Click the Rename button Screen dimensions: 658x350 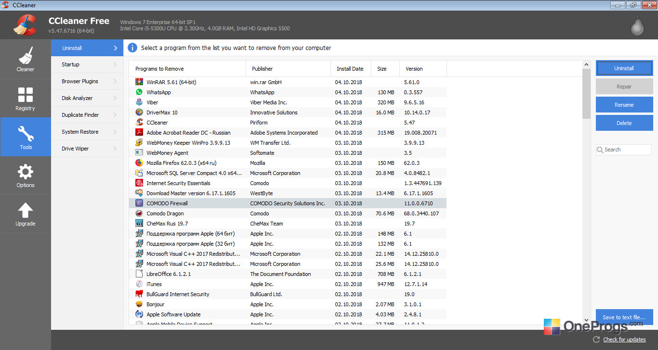(624, 105)
